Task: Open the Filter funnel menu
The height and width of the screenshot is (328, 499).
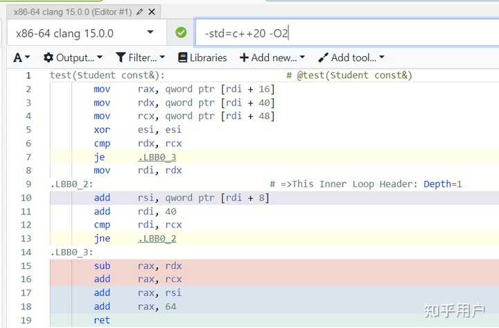Action: pos(140,58)
